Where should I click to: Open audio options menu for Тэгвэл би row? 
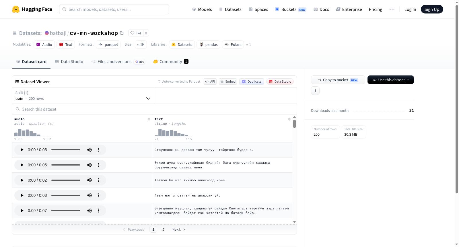(99, 180)
